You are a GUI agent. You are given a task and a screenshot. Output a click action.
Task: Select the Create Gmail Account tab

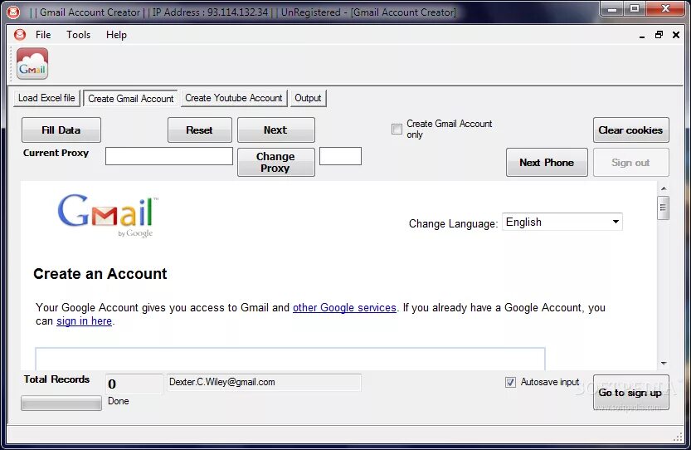pos(131,98)
